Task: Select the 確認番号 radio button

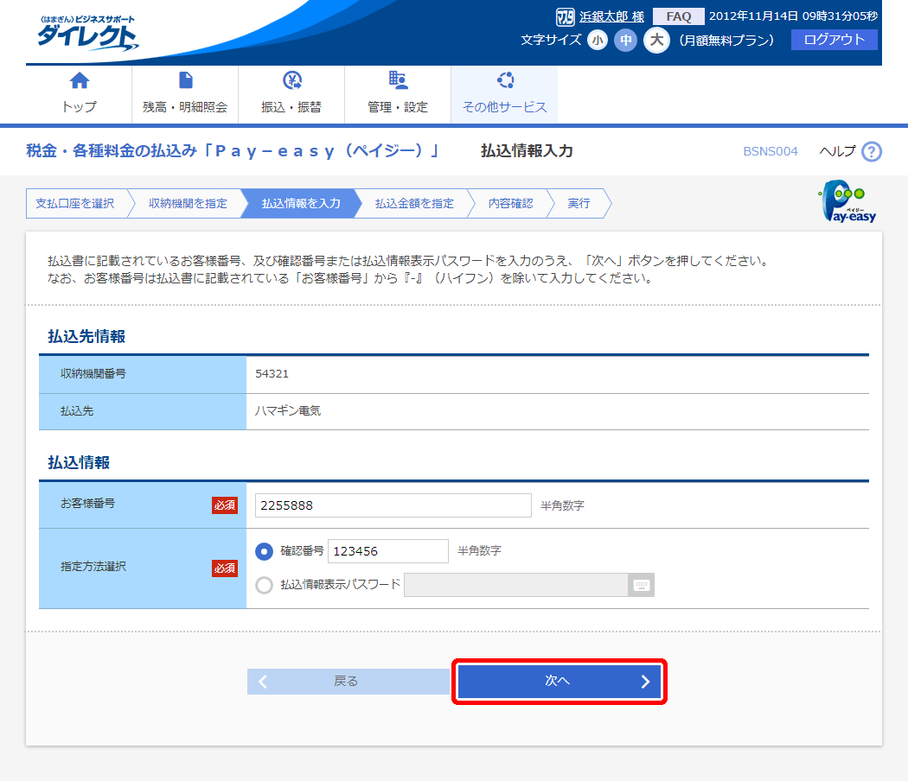Action: (265, 551)
